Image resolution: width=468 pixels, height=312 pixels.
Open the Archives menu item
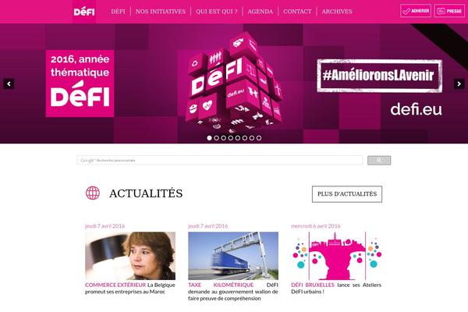[x=337, y=12]
